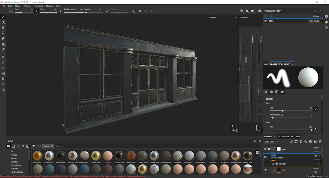Viewport: 329px width, 178px height.
Task: Click the shelf filter funnel icon
Action: click(34, 146)
